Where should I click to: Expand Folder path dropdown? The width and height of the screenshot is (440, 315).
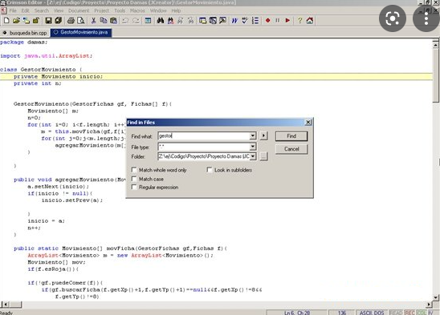coord(253,156)
